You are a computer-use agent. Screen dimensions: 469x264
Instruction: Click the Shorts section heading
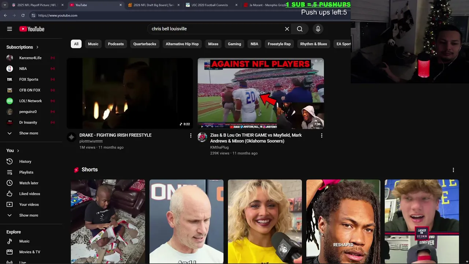click(89, 170)
